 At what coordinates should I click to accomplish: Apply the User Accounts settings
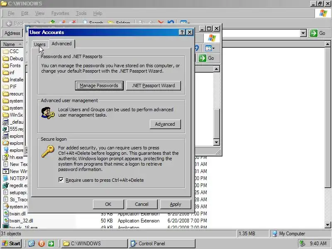176,204
